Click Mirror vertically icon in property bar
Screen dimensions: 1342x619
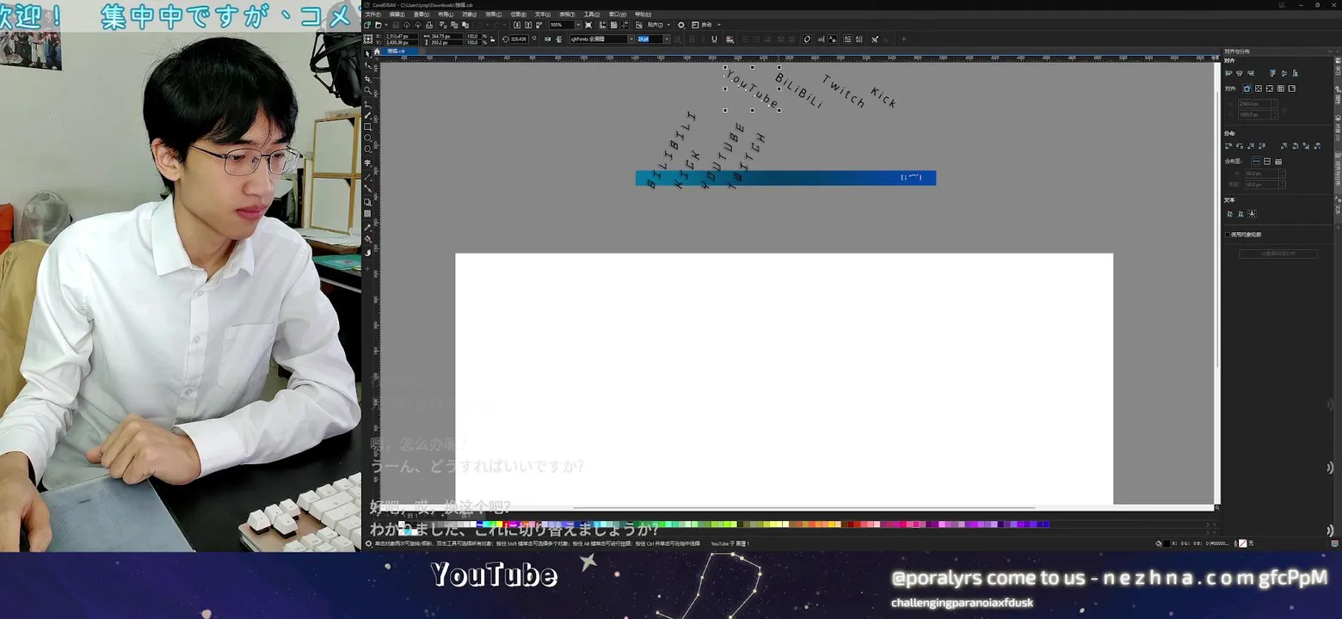559,39
